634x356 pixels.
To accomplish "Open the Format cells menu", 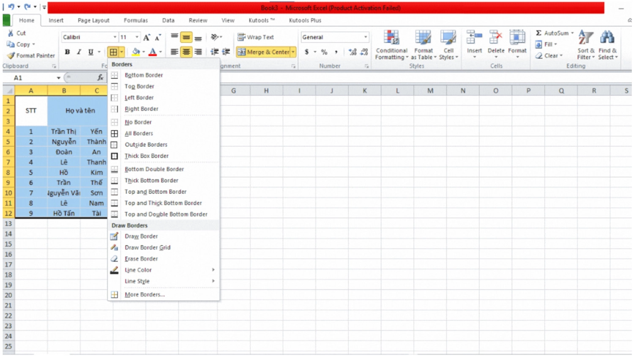I will [x=517, y=44].
